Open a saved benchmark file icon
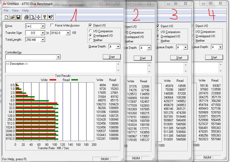230x162 pixels. coord(13,17)
